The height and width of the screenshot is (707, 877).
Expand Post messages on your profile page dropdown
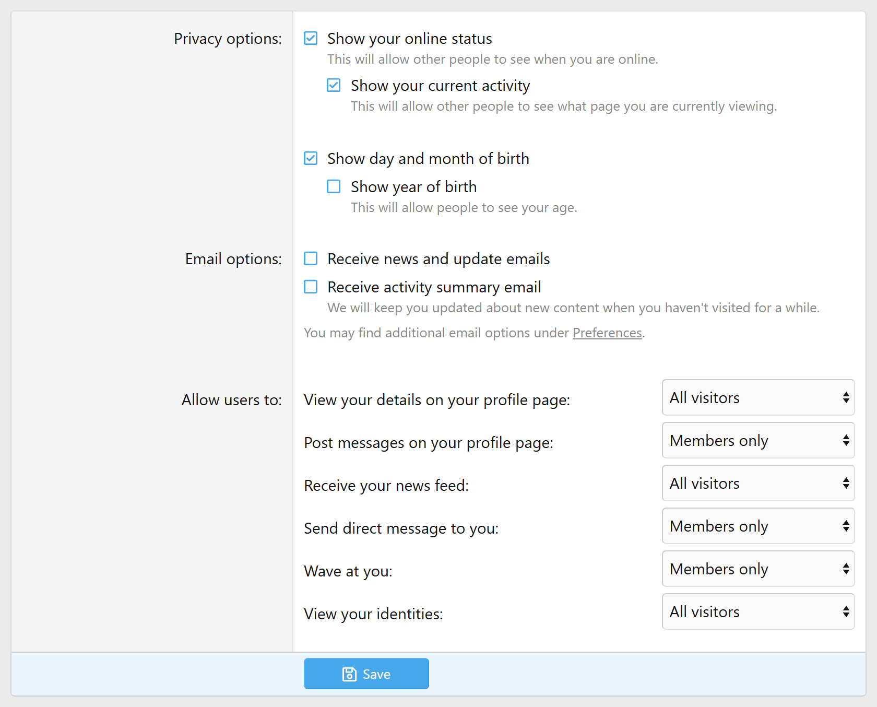coord(758,440)
